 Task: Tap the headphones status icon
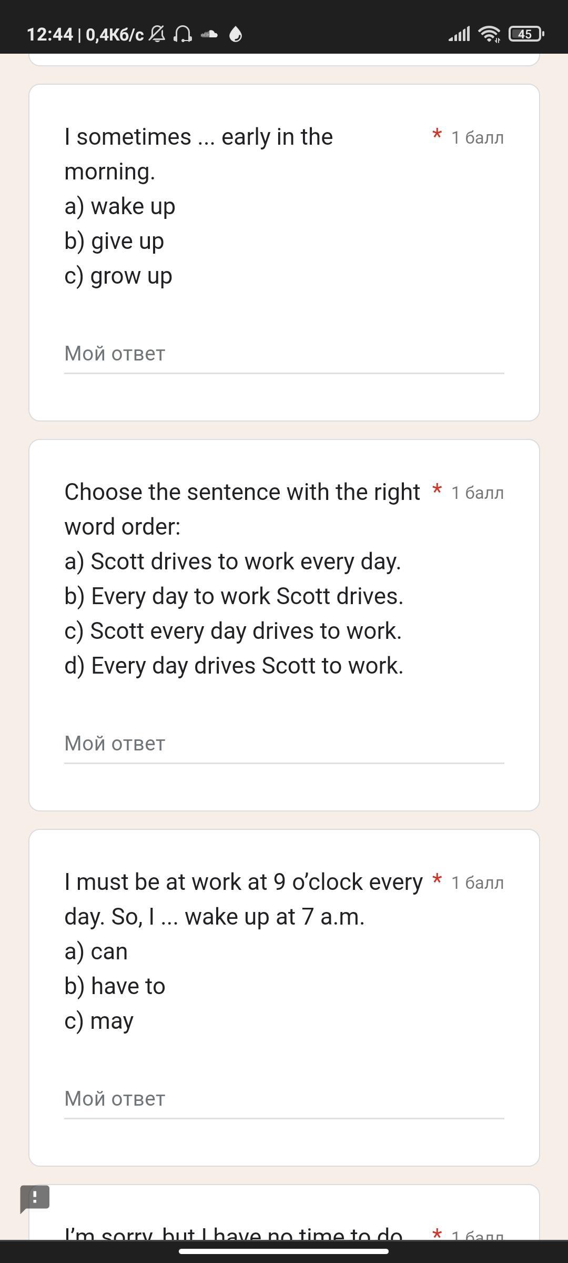pyautogui.click(x=182, y=34)
